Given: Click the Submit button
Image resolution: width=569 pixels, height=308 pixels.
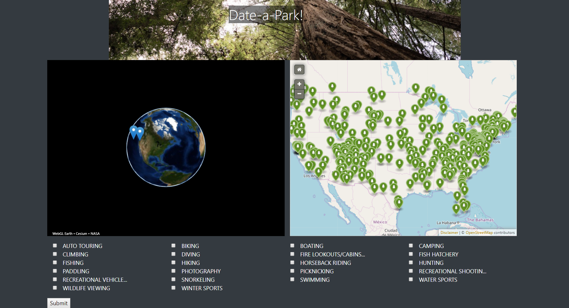Looking at the screenshot, I should pos(59,303).
